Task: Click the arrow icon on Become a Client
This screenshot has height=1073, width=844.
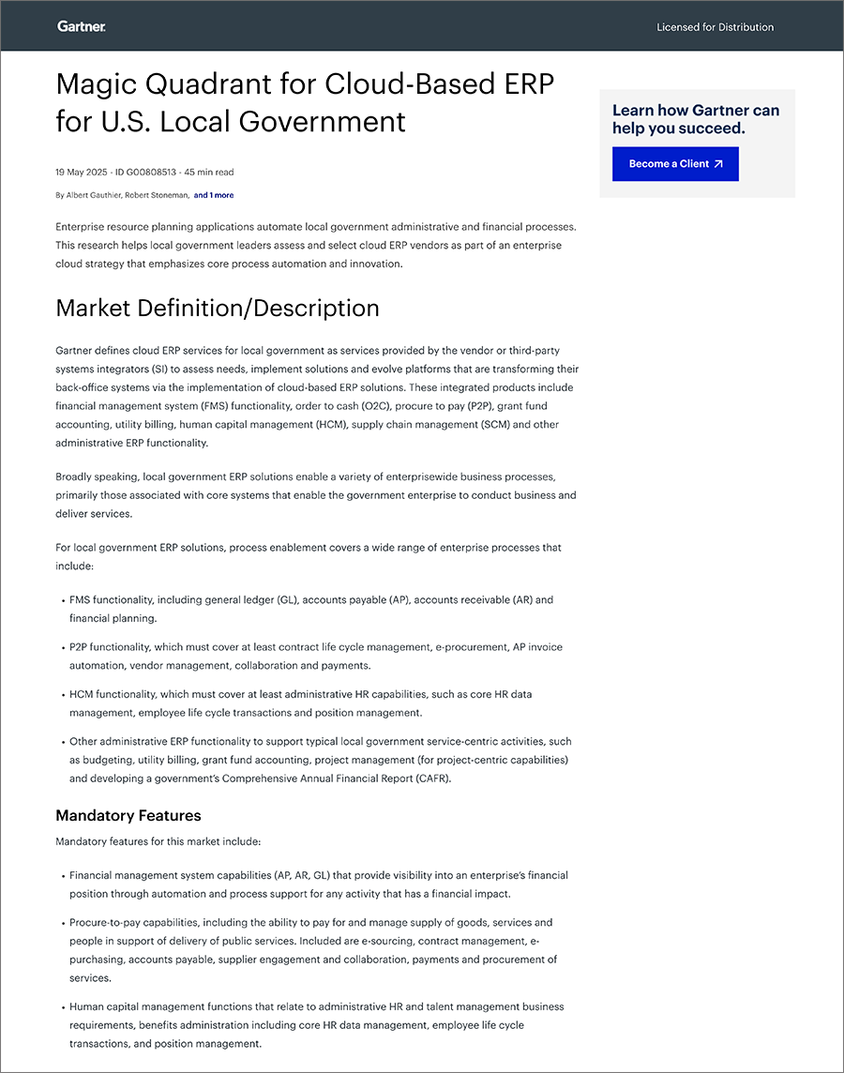Action: point(718,164)
